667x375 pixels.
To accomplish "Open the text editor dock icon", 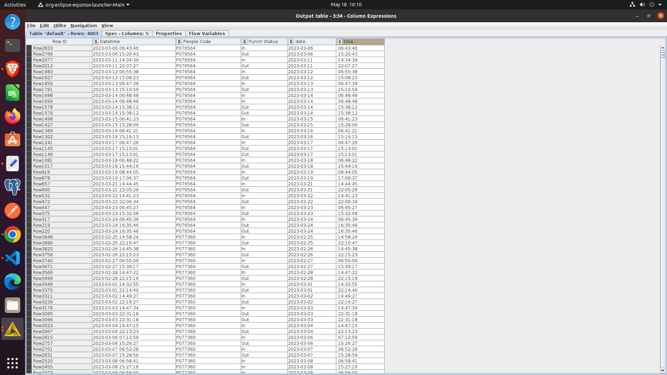I will tap(13, 164).
